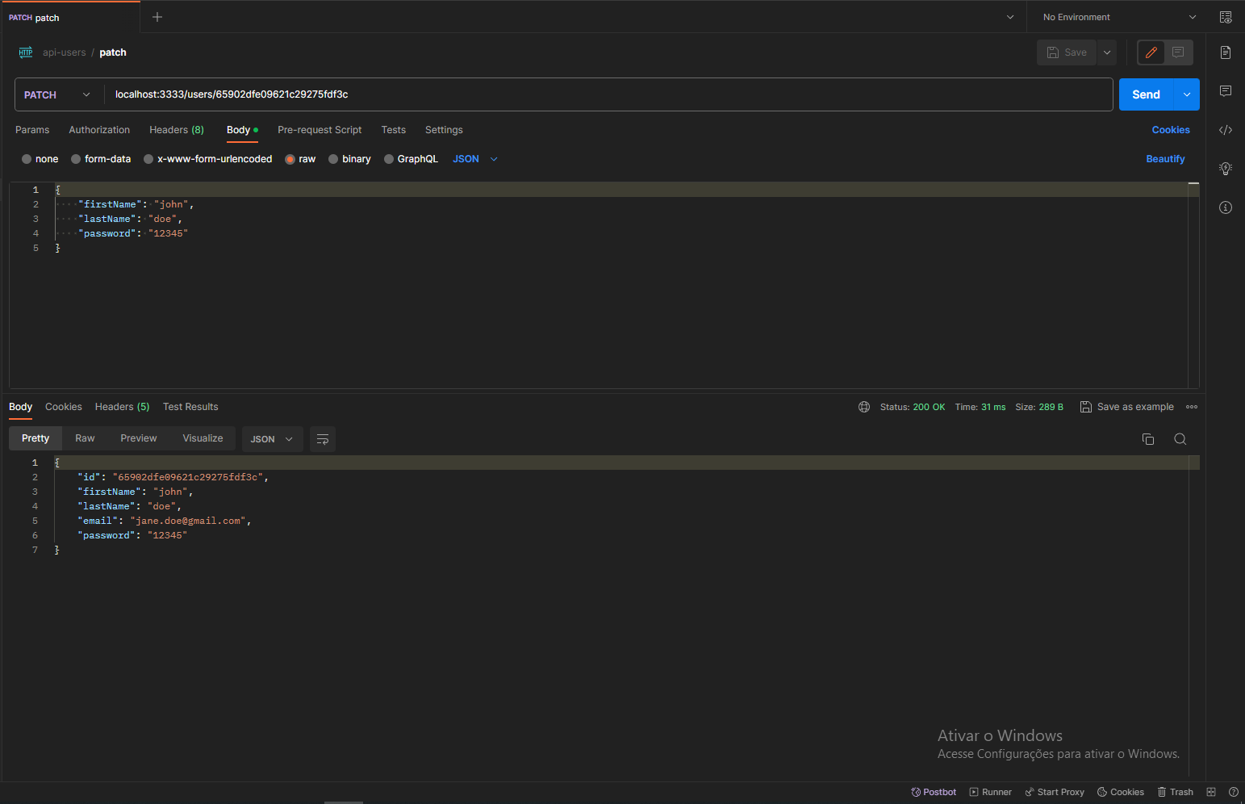Change raw body language from JSON

(475, 159)
